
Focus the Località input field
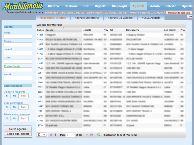pos(18,53)
